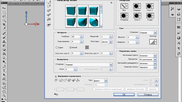Click shape presets scrollbar down arrow
182x102 pixels.
pyautogui.click(x=101, y=26)
